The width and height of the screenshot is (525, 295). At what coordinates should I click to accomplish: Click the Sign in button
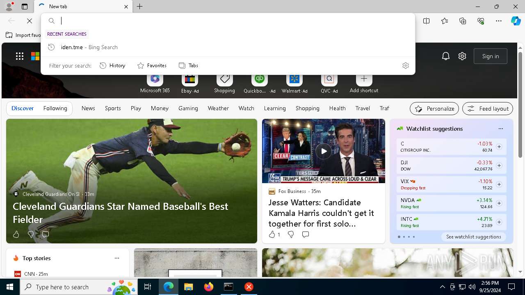[x=491, y=56]
